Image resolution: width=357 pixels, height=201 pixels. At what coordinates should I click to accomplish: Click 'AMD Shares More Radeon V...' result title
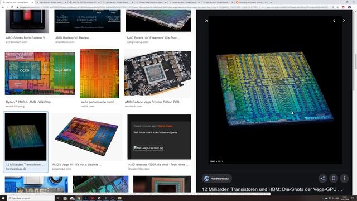point(27,38)
